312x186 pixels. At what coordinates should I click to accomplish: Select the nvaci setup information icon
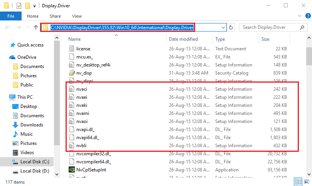72,89
